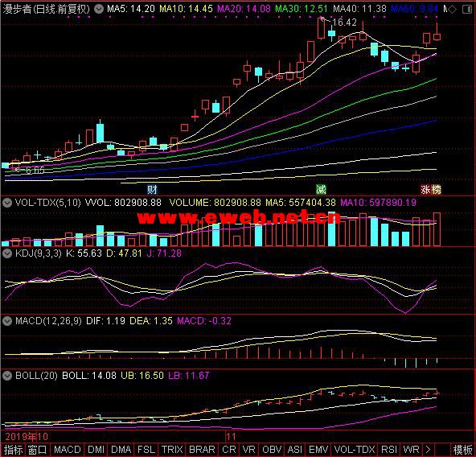Choose the OBV indicator
Screen dimensions: 476x457
pyautogui.click(x=272, y=450)
